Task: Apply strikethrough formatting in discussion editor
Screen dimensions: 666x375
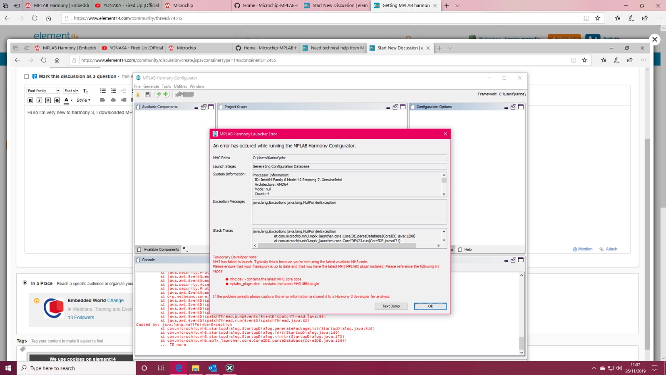Action: [x=57, y=100]
